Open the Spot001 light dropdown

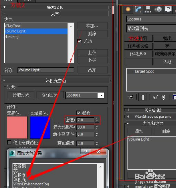click(x=101, y=95)
